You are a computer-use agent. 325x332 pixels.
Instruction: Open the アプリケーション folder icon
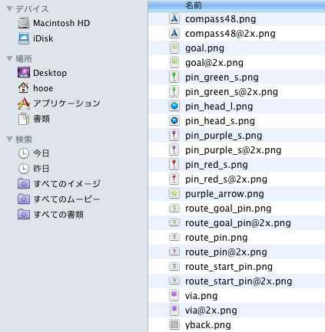(24, 104)
